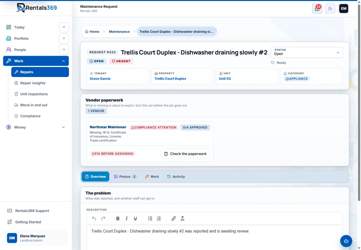Collapse the Work section
361x250 pixels.
point(63,61)
